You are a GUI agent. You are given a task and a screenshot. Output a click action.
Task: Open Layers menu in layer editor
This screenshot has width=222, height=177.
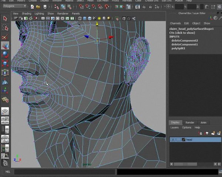coord(174,127)
